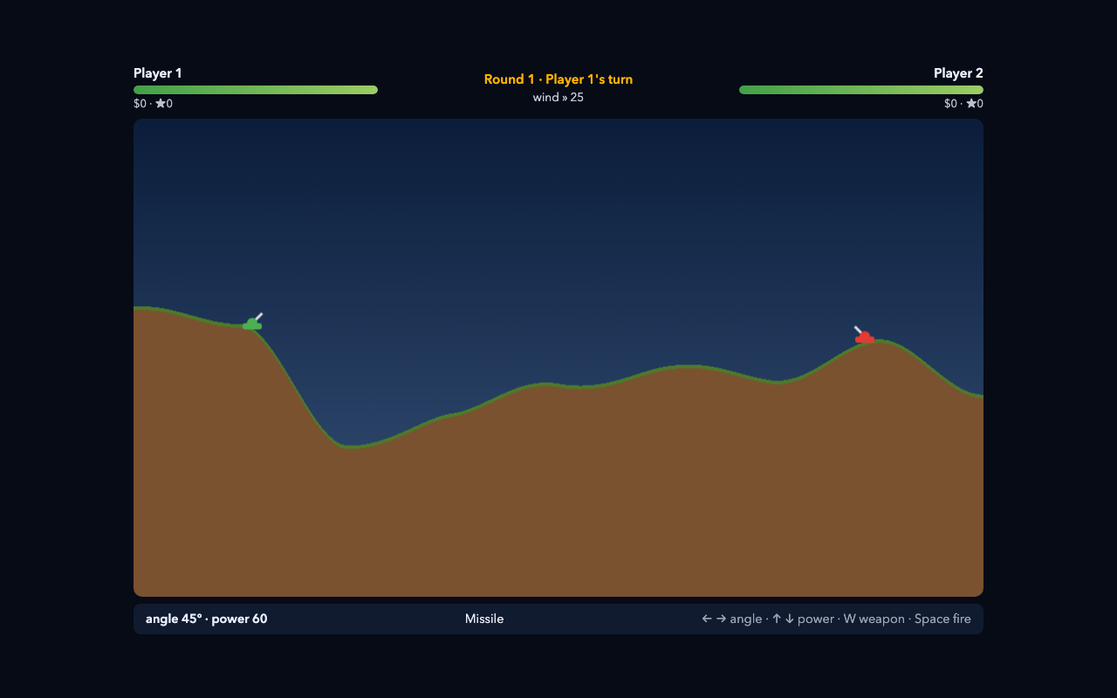Screen dimensions: 1117x698
Task: Click Player 2's green health bar
Action: [x=861, y=90]
